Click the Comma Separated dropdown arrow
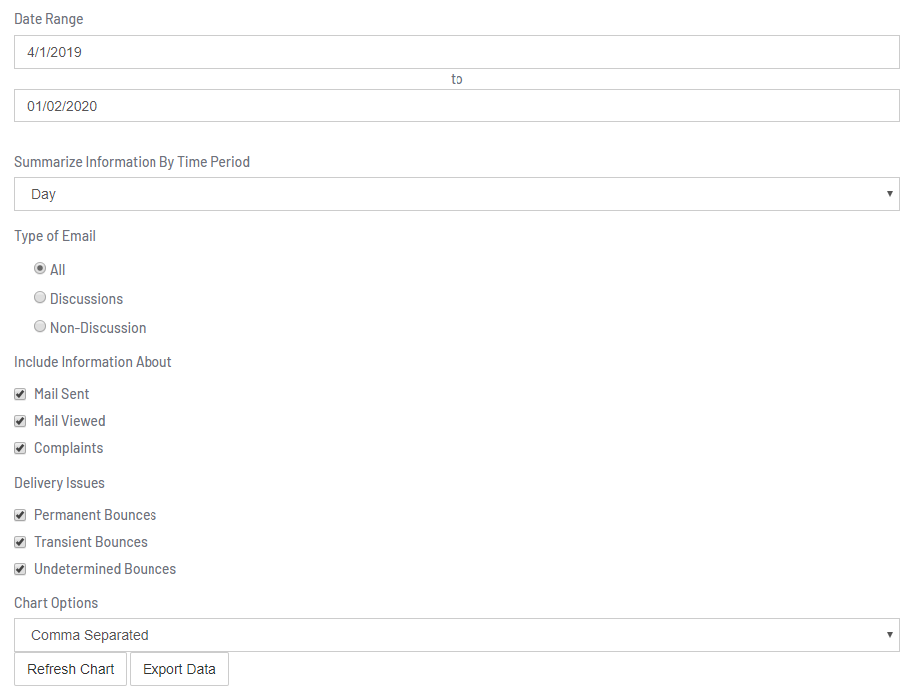914x694 pixels. click(x=888, y=635)
